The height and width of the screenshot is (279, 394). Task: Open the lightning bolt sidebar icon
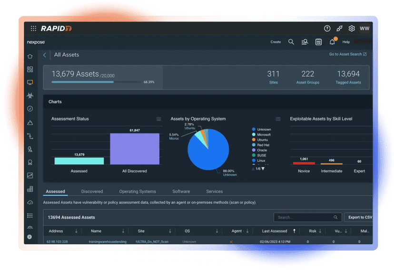coord(30,149)
